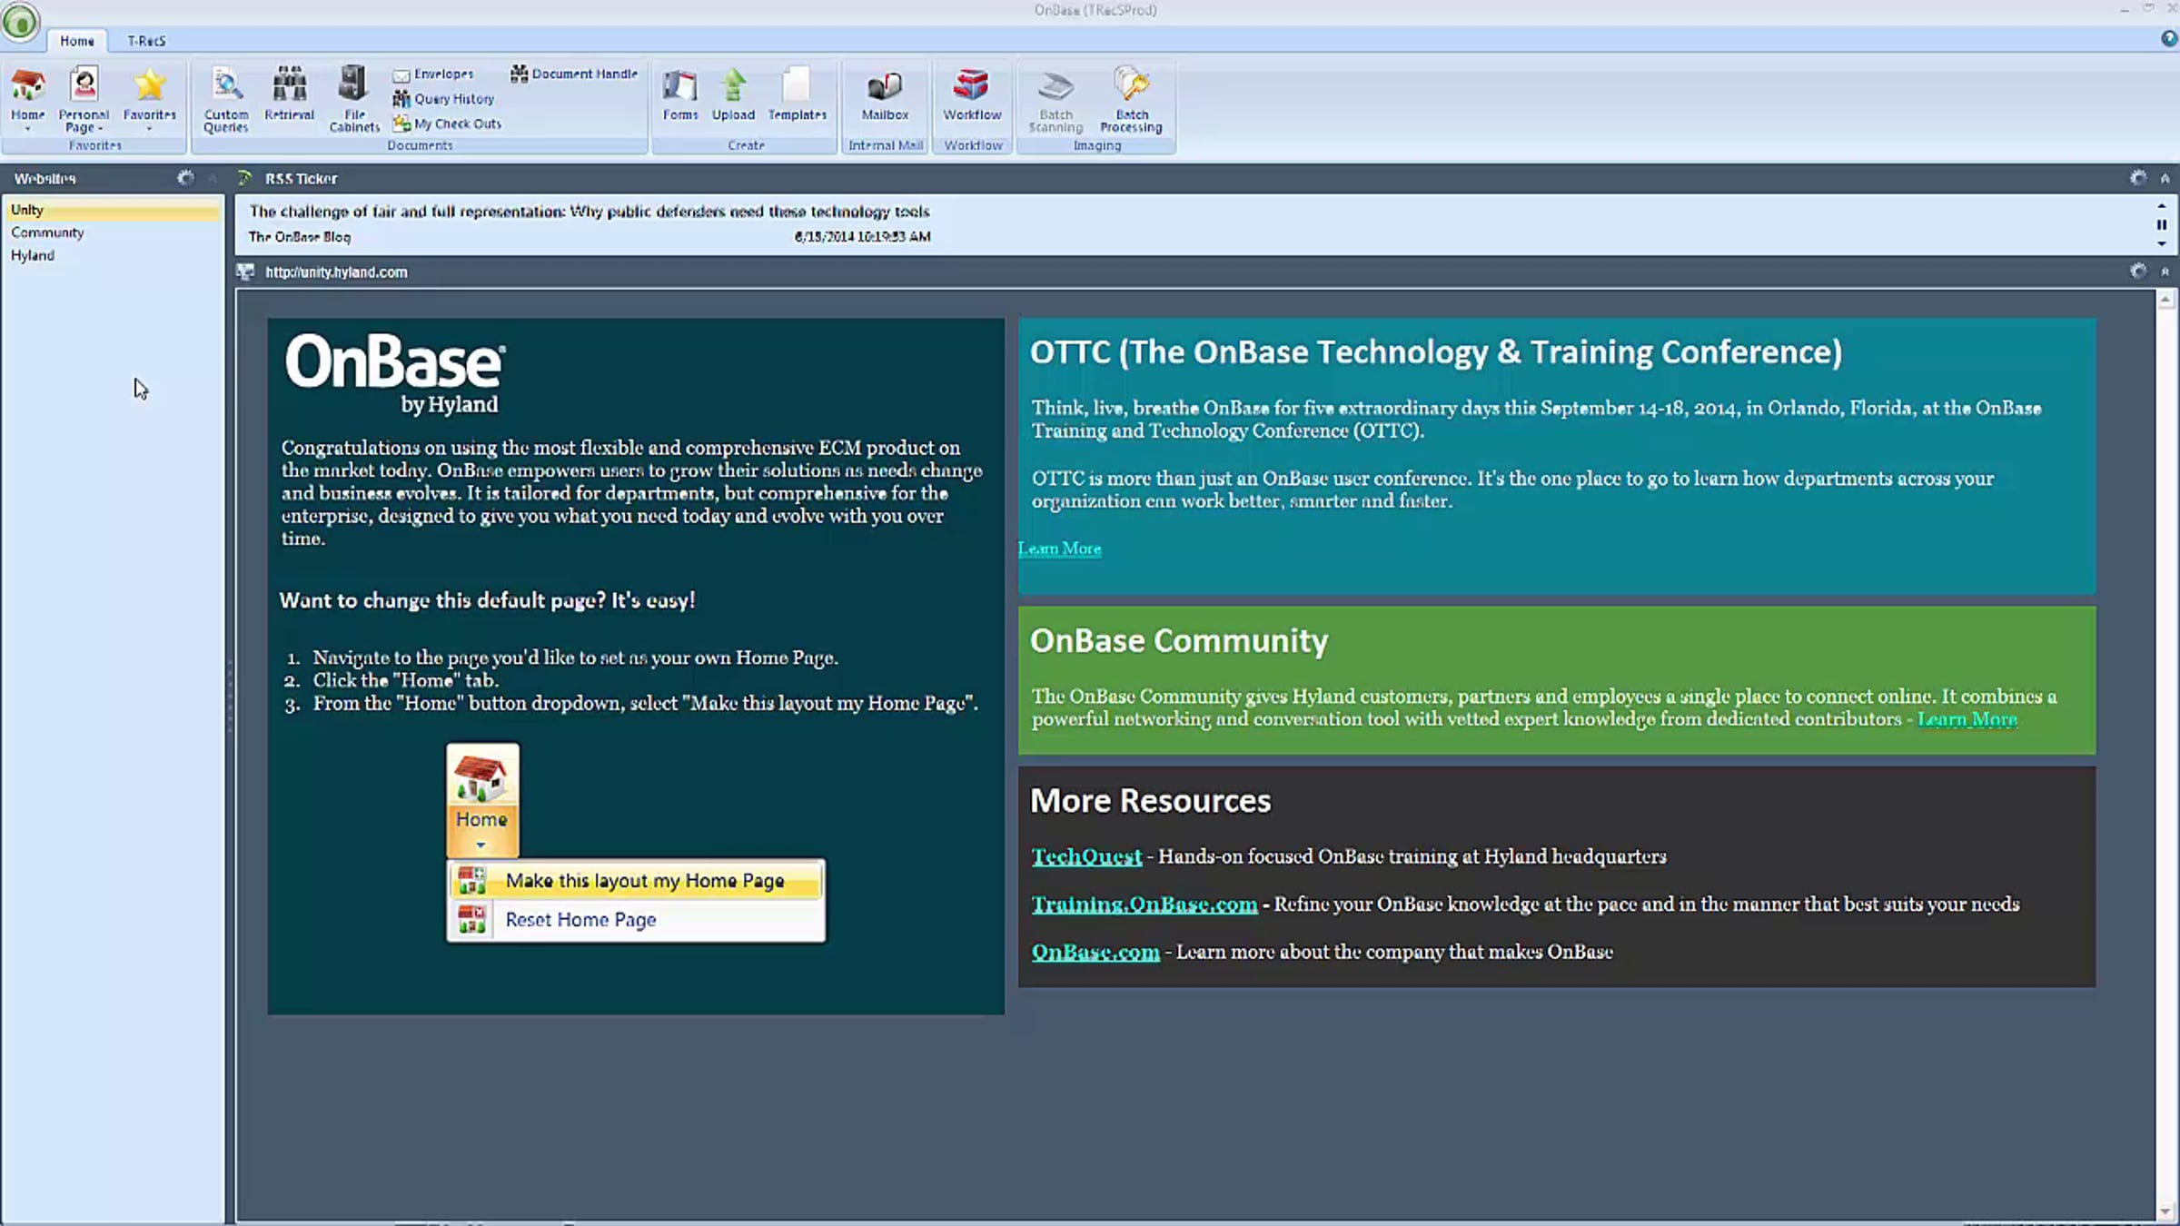The image size is (2180, 1226).
Task: Click the web page icon beside unity.hyland.com
Action: pos(245,272)
